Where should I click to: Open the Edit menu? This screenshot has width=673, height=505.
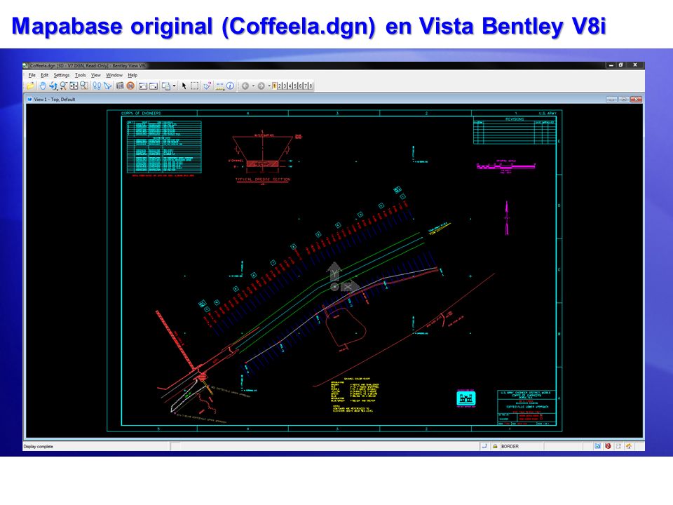coord(45,75)
